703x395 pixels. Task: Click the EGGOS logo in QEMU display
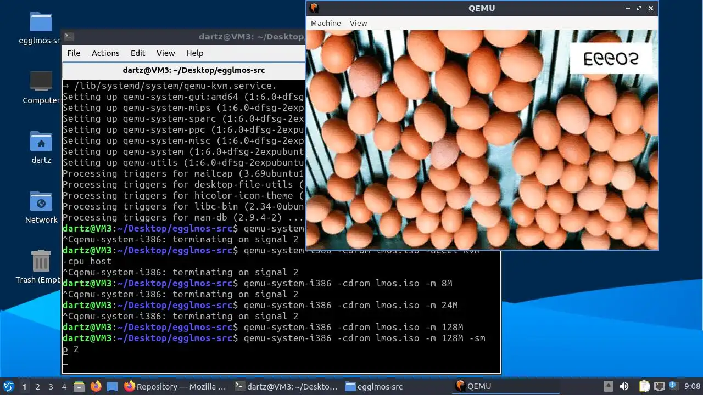[611, 58]
